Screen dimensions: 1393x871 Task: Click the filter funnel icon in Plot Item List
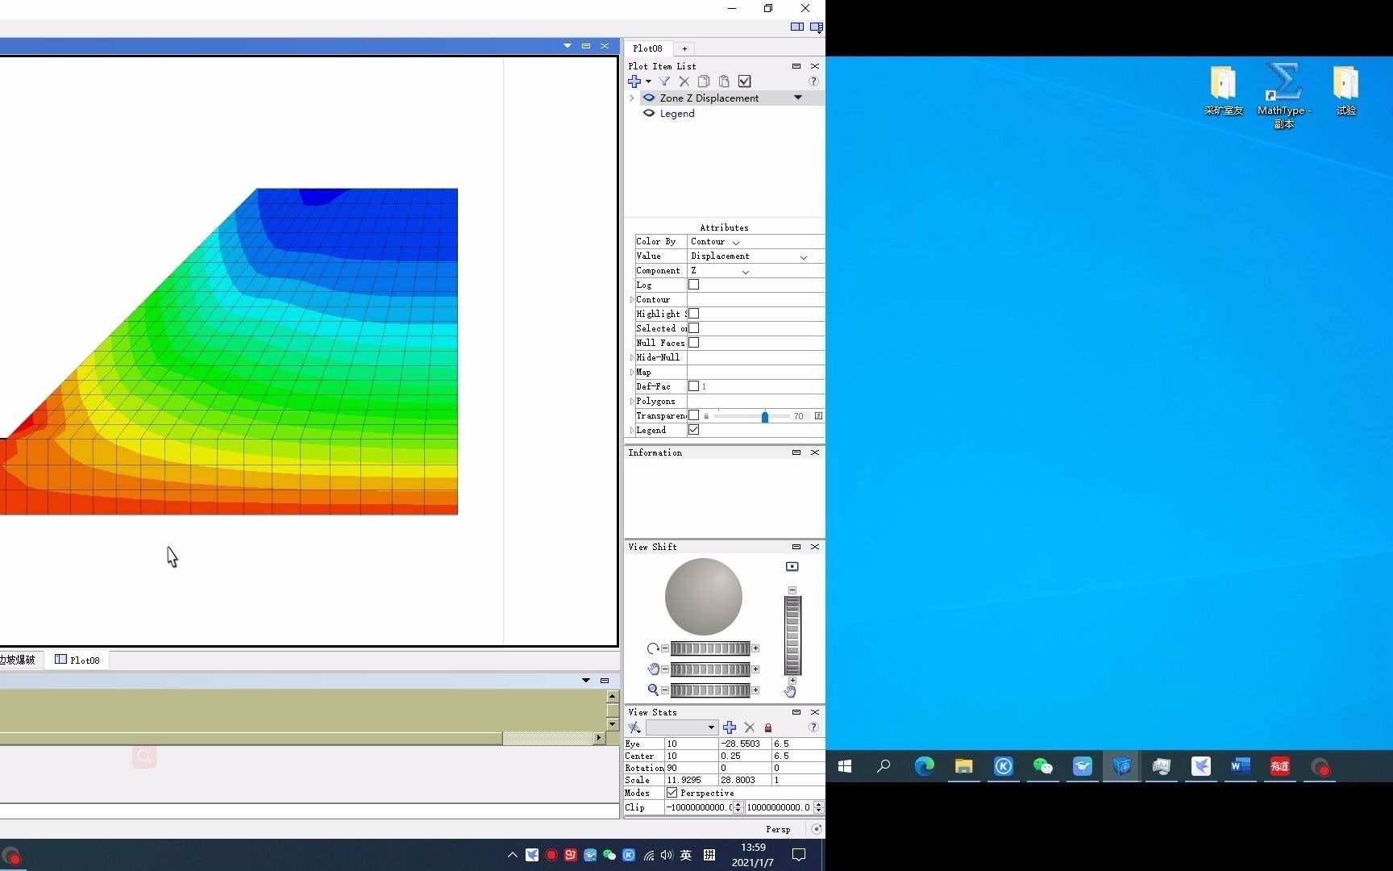click(x=664, y=81)
